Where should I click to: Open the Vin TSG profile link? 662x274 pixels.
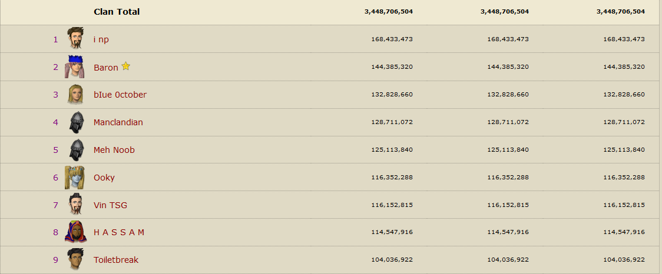(x=110, y=205)
